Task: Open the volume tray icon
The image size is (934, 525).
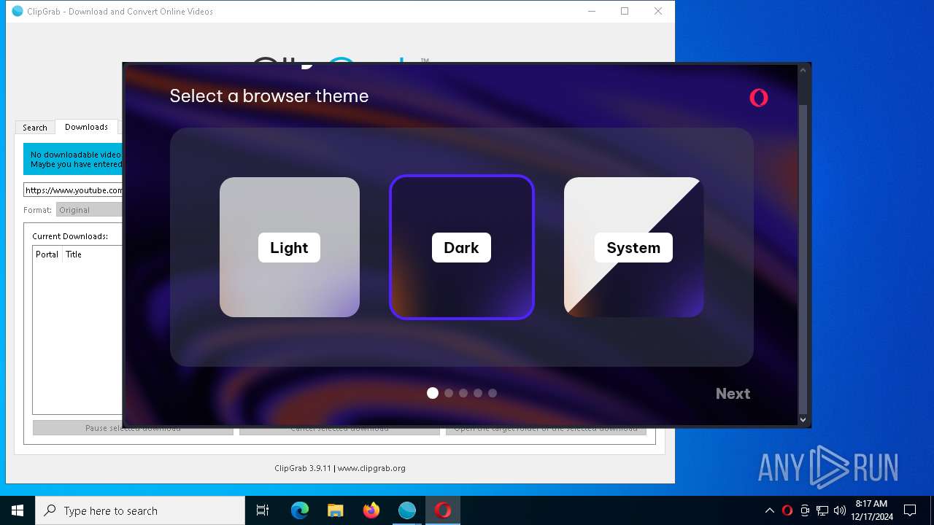Action: [840, 510]
